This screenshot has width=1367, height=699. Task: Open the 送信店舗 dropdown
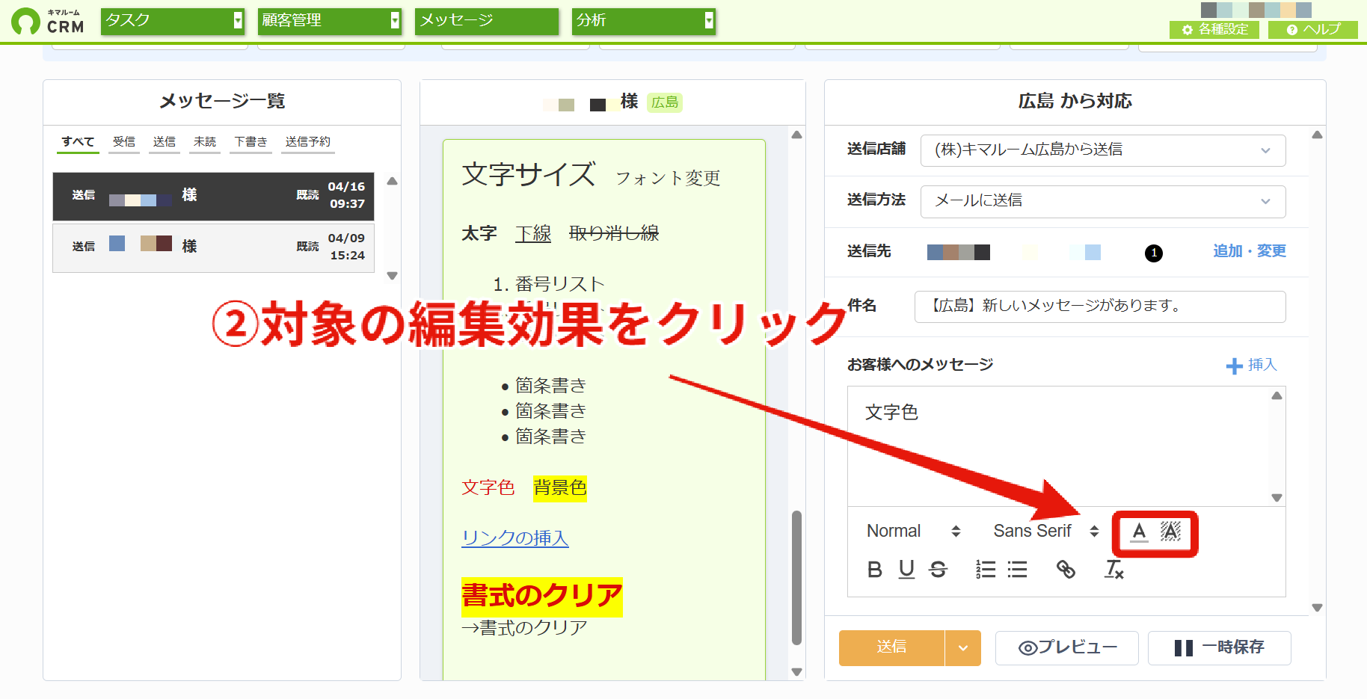1103,150
